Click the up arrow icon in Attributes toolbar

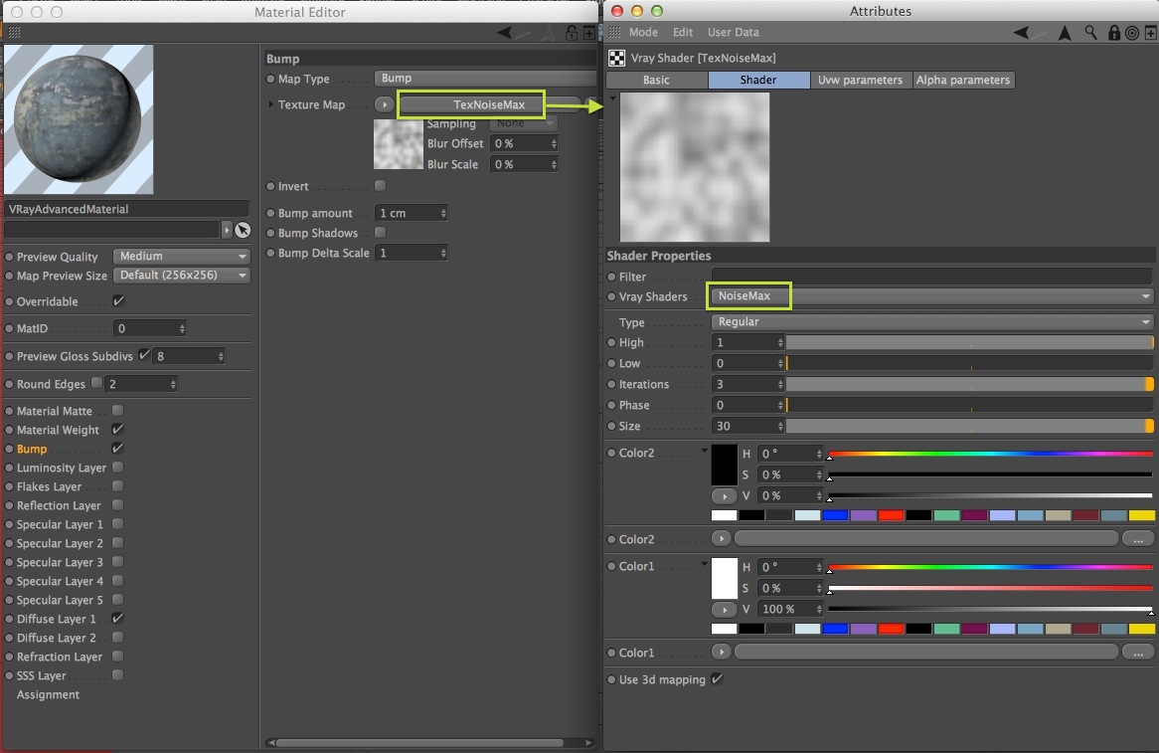pyautogui.click(x=1065, y=33)
